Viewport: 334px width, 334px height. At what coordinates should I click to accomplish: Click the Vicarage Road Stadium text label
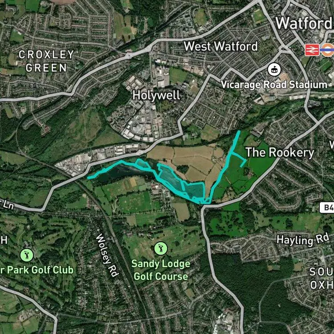pos(274,85)
